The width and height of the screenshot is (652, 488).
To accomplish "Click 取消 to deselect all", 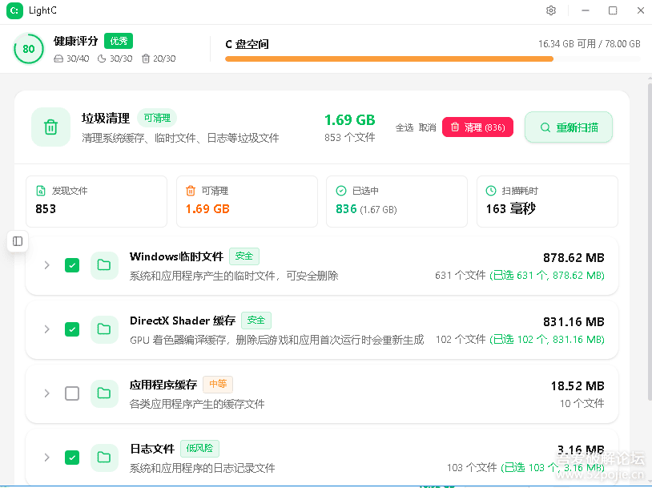I will [x=427, y=127].
